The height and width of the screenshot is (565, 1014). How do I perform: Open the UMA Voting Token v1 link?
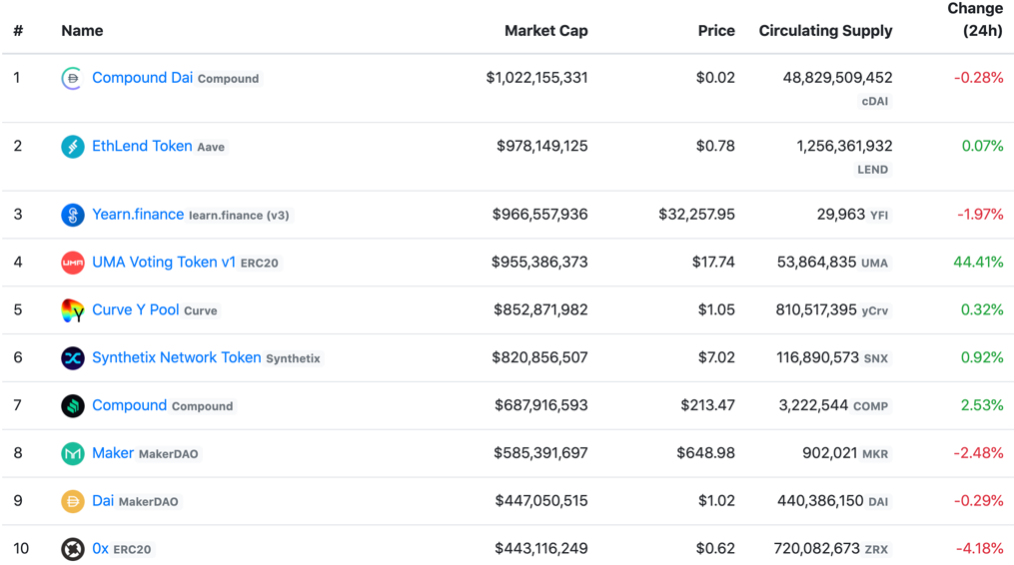point(164,263)
